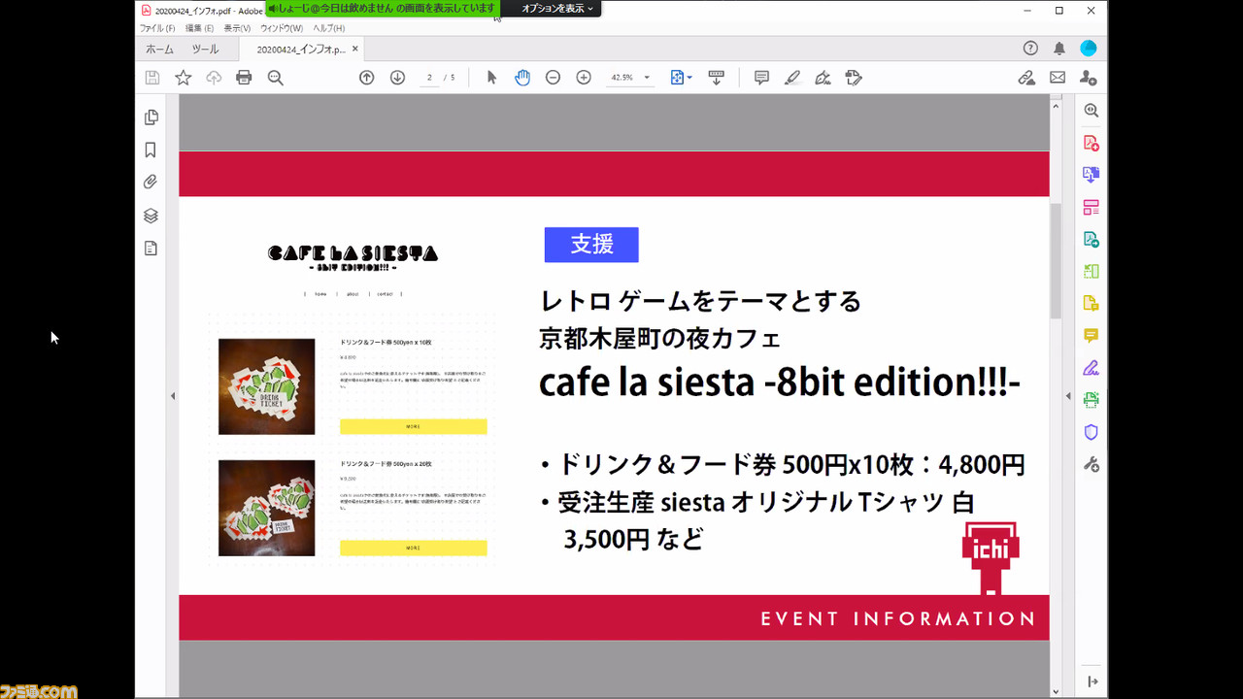Viewport: 1243px width, 699px height.
Task: Select the highlight text pen tool
Action: (x=792, y=78)
